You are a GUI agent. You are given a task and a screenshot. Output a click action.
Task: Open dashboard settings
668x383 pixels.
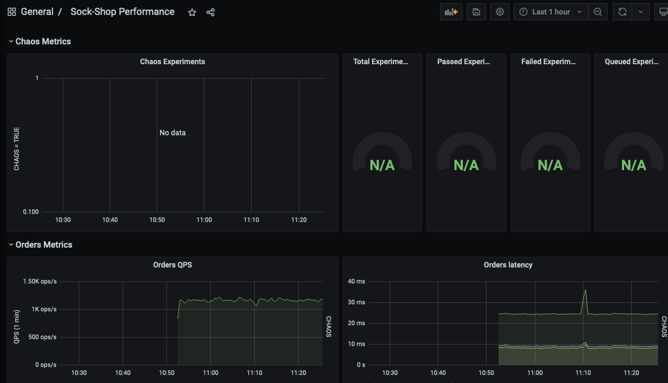click(499, 11)
